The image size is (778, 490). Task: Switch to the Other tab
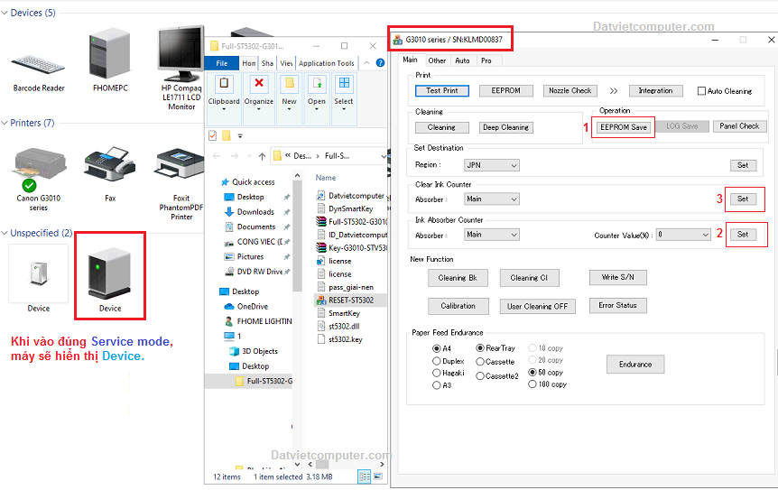coord(437,60)
